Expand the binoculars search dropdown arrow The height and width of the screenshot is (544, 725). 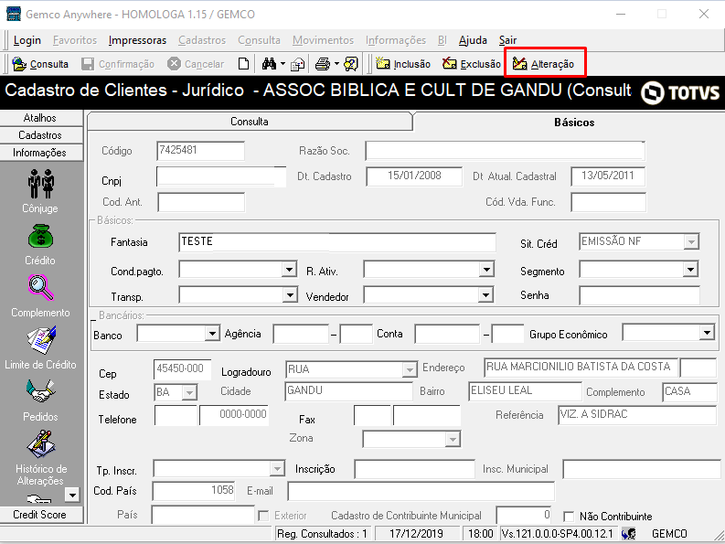pos(283,64)
